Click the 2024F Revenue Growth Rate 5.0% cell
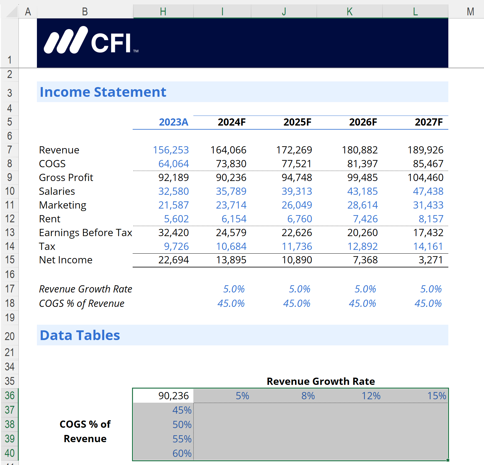 click(x=233, y=289)
